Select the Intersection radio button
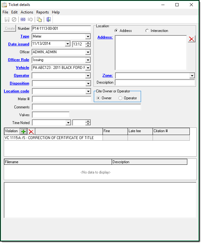The image size is (202, 244). [147, 31]
